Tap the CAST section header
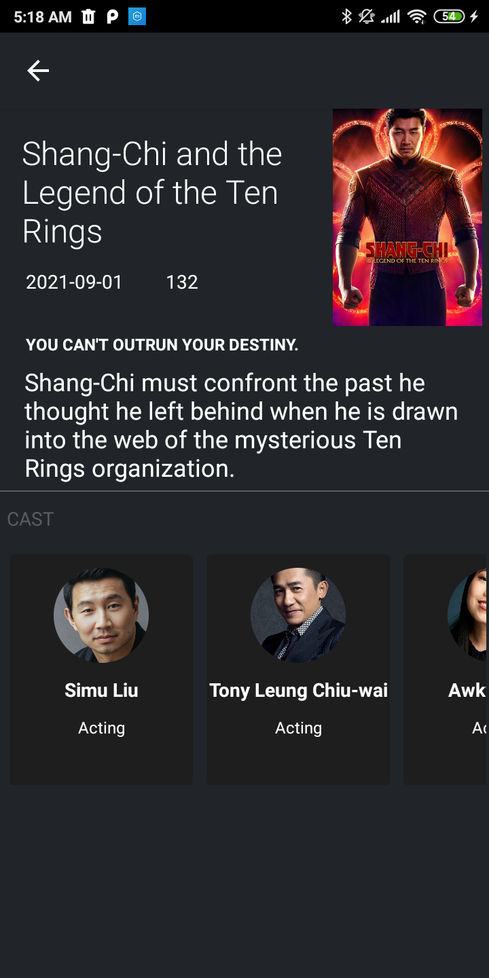489x978 pixels. click(31, 520)
